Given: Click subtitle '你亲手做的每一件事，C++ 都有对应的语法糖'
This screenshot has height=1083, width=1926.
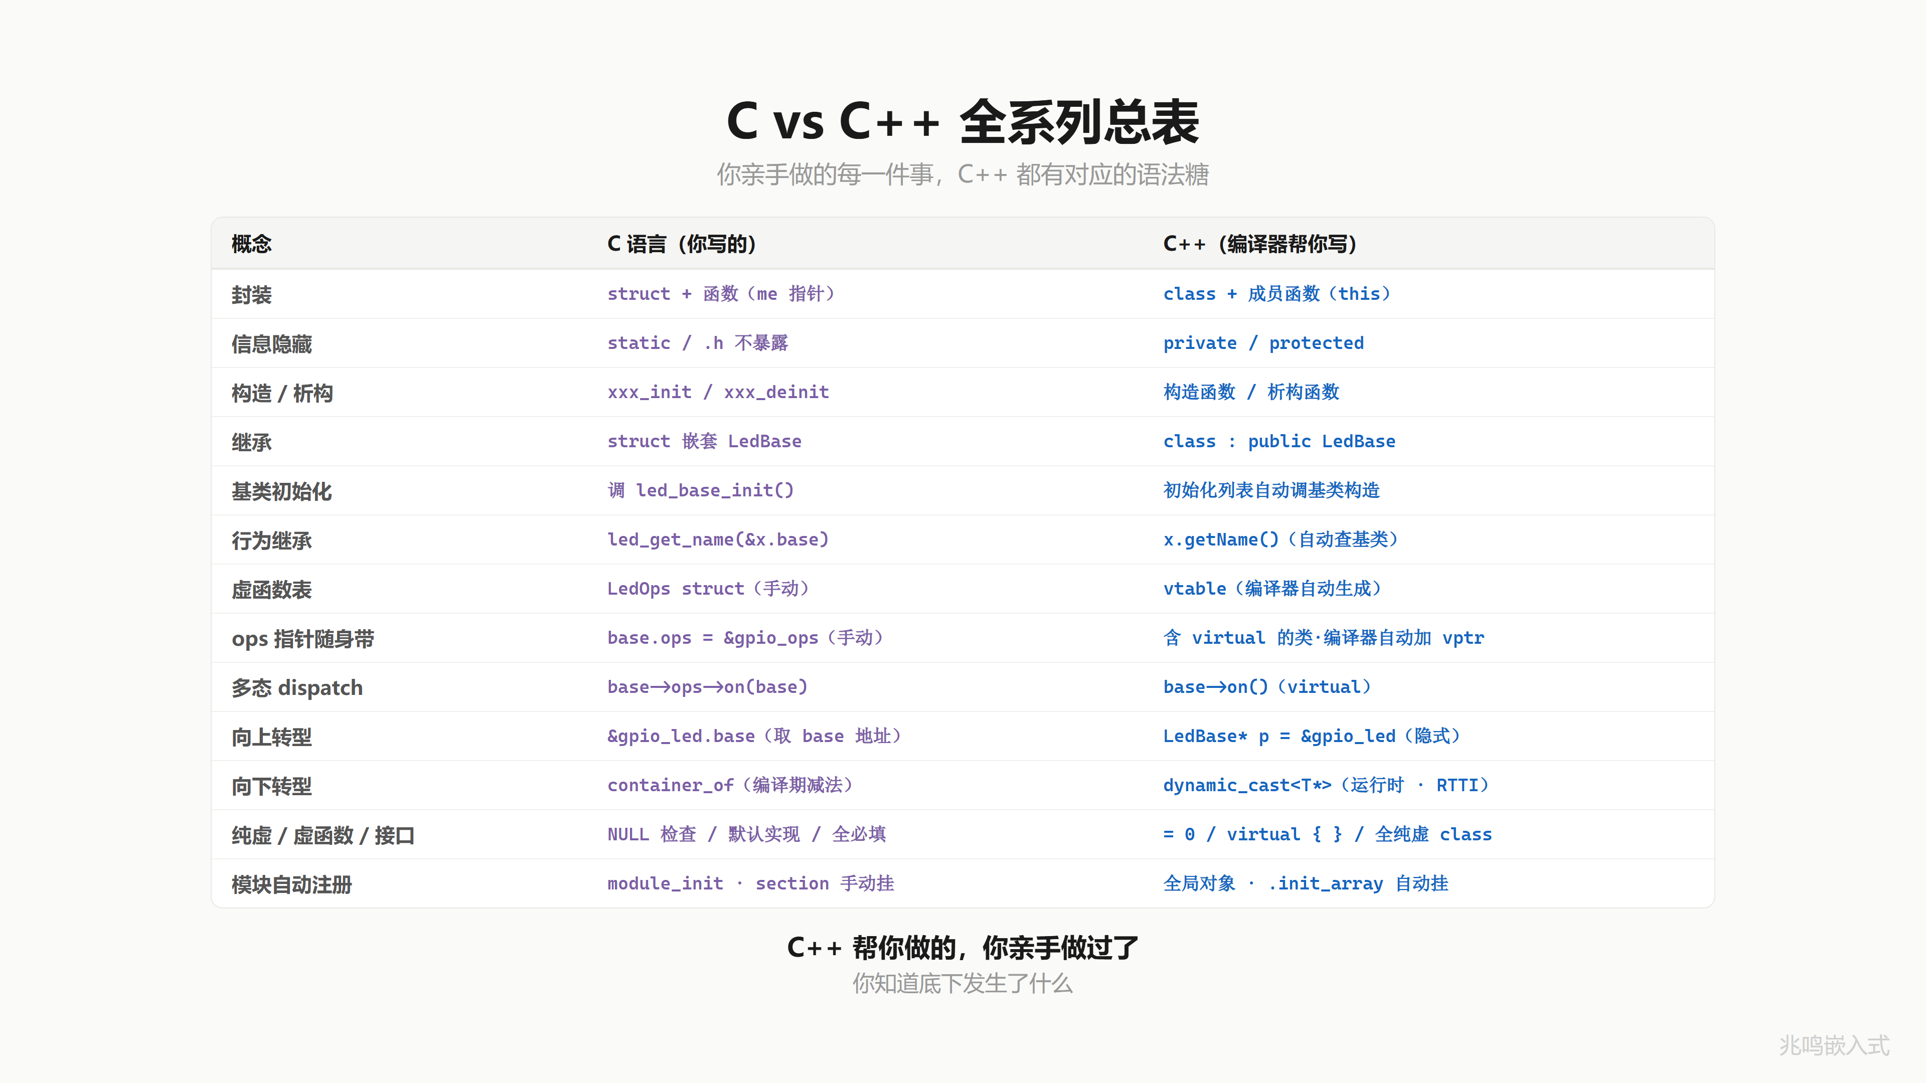Looking at the screenshot, I should pyautogui.click(x=963, y=174).
